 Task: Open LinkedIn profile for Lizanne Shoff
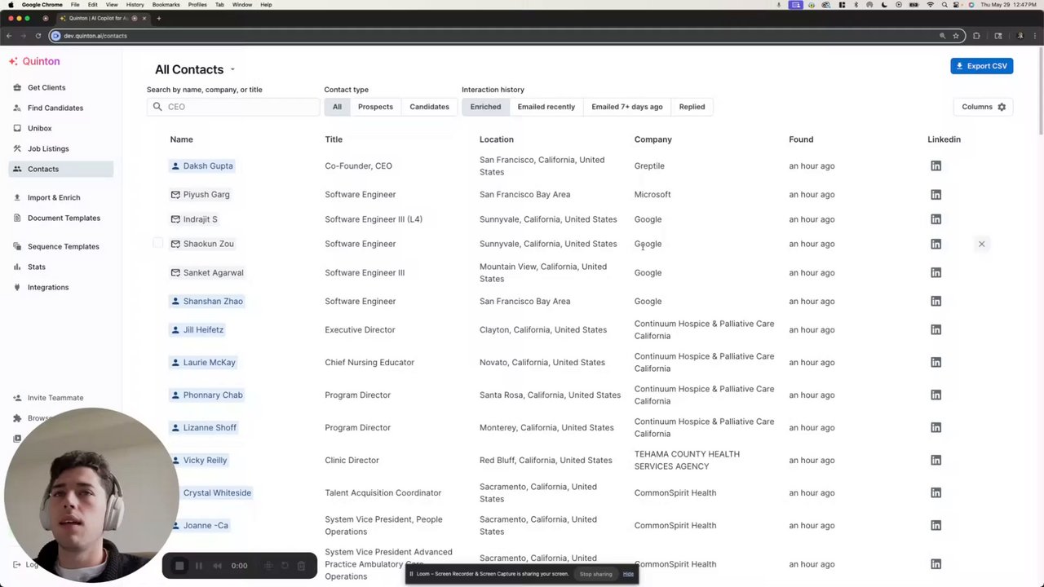pos(936,427)
